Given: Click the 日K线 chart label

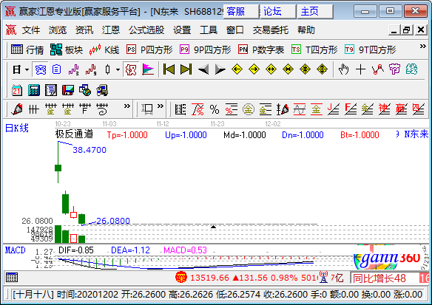Looking at the screenshot, I should (x=17, y=128).
